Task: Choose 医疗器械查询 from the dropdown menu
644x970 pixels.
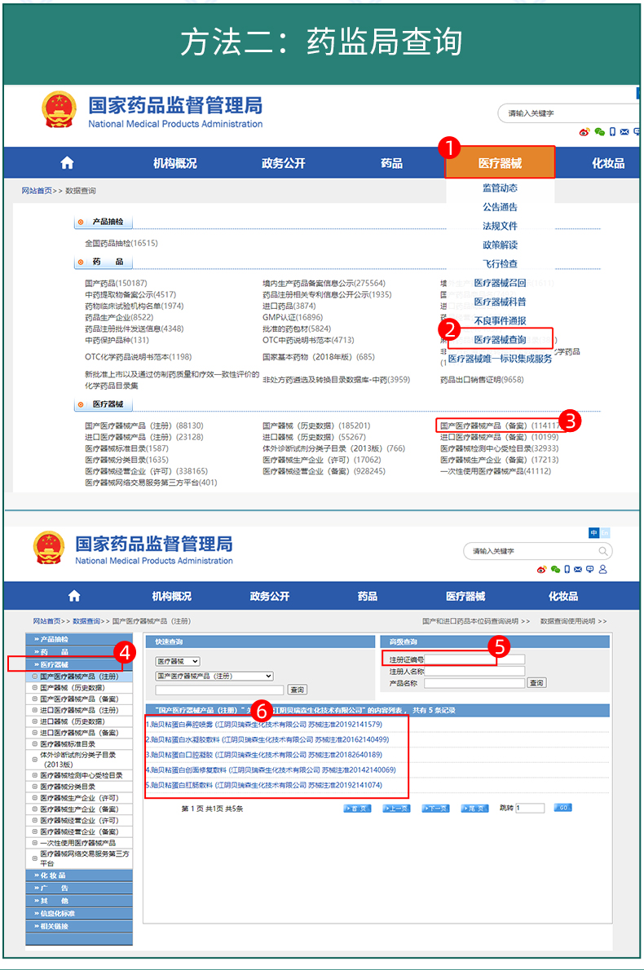Action: click(x=500, y=340)
